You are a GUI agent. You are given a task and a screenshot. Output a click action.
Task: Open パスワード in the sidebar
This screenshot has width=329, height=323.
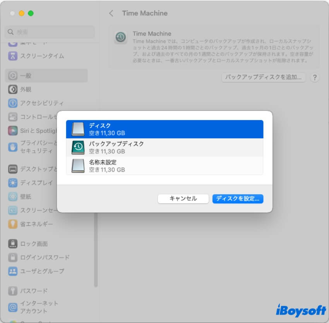click(x=34, y=291)
